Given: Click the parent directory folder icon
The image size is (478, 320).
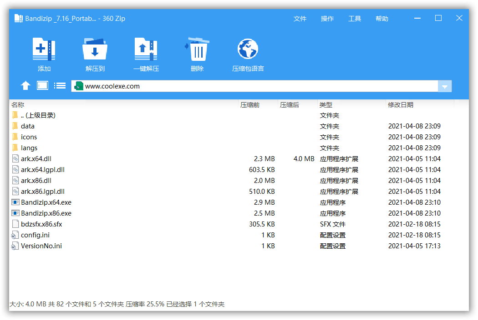Looking at the screenshot, I should point(15,115).
